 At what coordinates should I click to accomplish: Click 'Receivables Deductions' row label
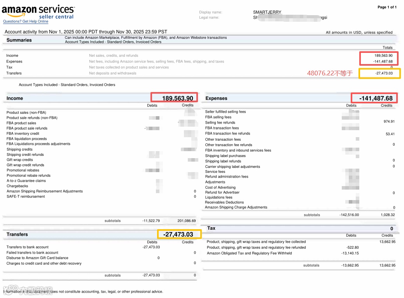[224, 202]
